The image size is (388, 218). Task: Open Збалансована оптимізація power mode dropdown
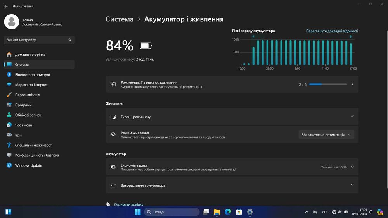(x=326, y=135)
